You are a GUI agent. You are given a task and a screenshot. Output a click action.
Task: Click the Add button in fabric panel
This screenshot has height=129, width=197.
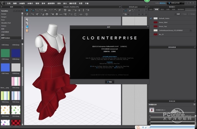177,14
